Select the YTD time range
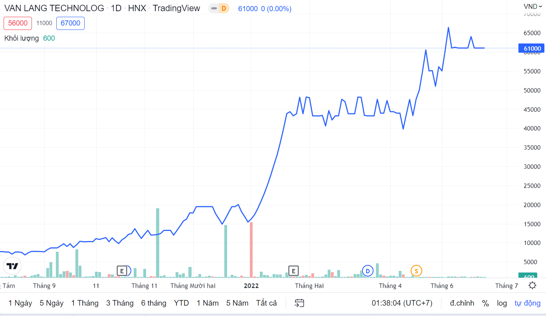546x316 pixels. (181, 303)
